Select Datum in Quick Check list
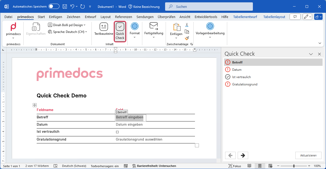Viewport: 326px width, 169px height. click(x=273, y=69)
